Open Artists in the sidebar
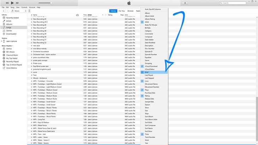This screenshot has height=145, width=258. (x=9, y=21)
